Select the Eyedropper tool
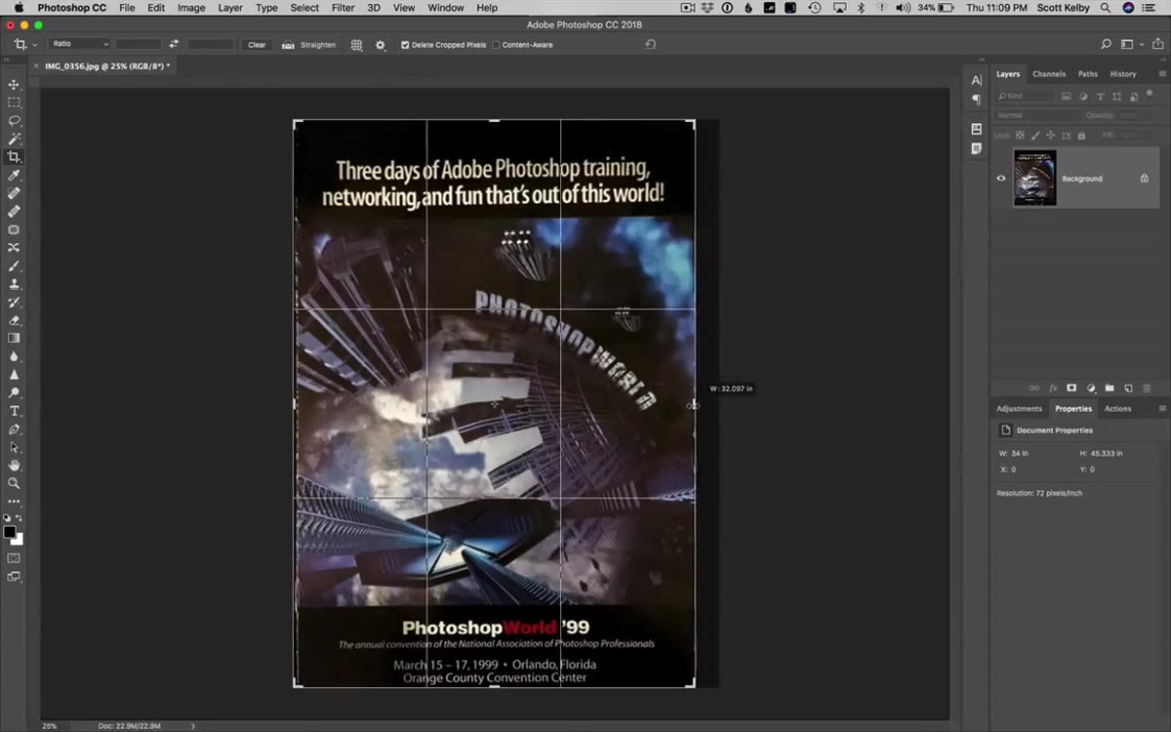This screenshot has height=732, width=1171. point(14,176)
